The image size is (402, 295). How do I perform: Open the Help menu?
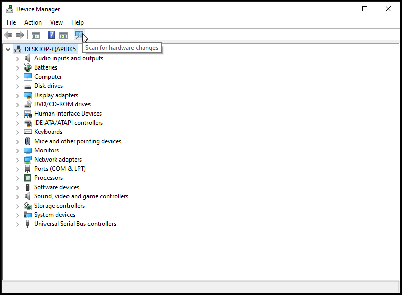(77, 22)
